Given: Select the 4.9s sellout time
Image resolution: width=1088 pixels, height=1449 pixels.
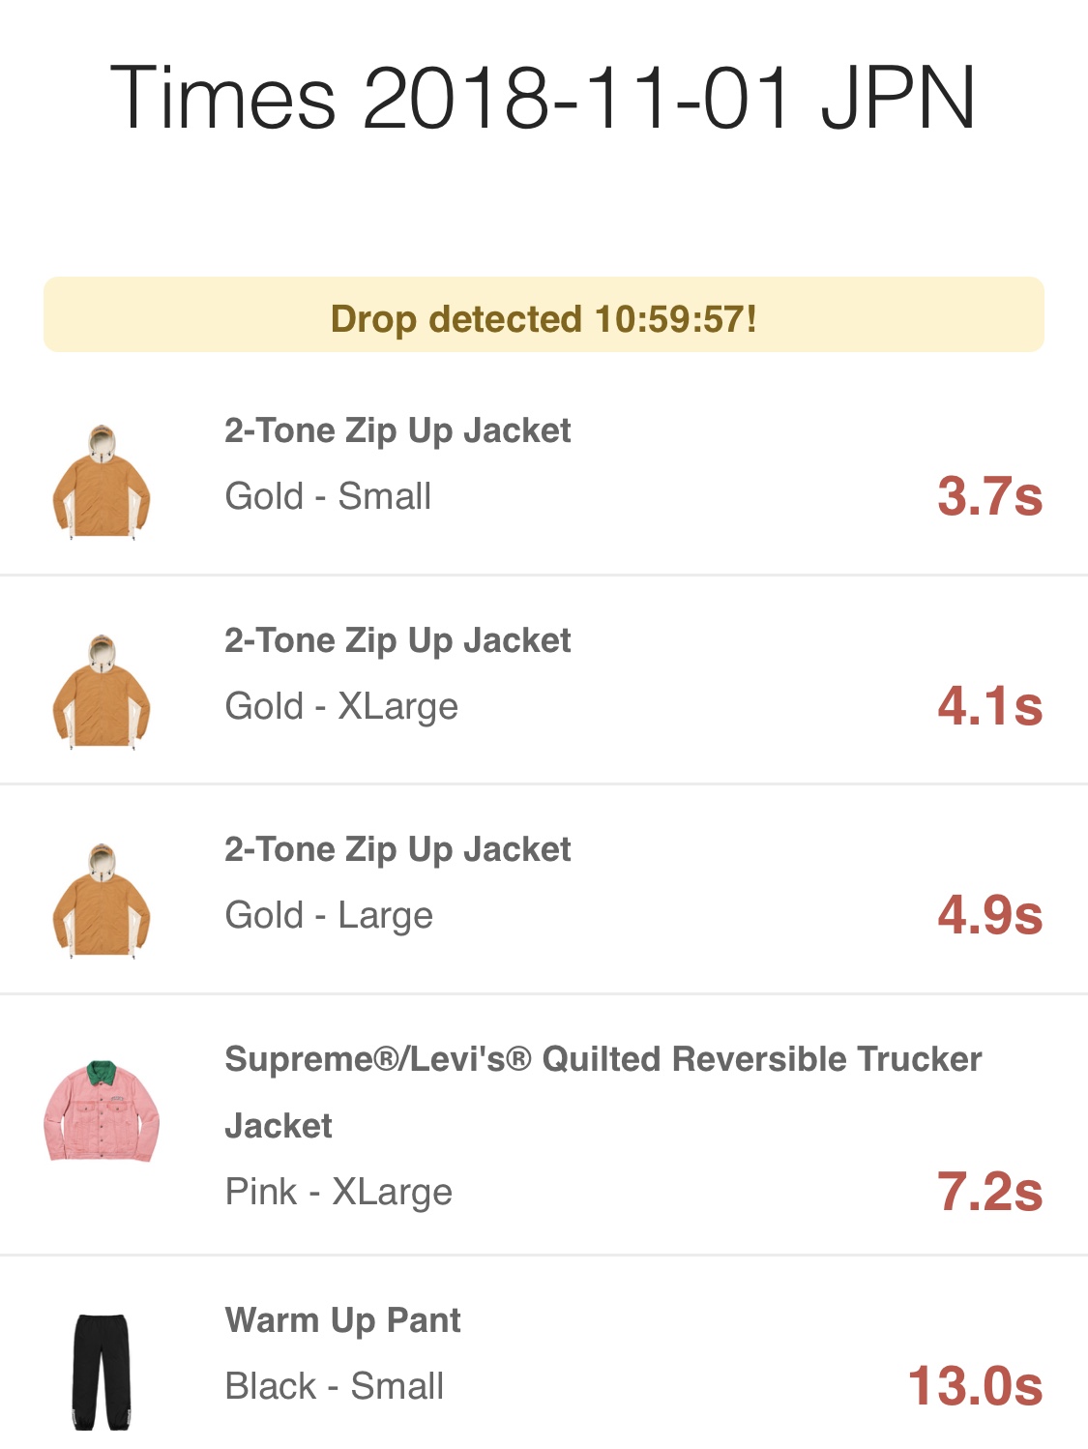Looking at the screenshot, I should [989, 915].
